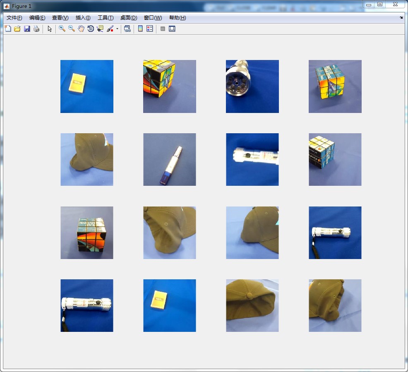Click the New Figure icon
The image size is (408, 372).
8,29
